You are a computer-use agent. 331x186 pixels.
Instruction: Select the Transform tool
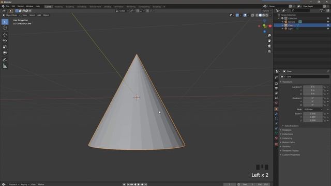[x=5, y=53]
